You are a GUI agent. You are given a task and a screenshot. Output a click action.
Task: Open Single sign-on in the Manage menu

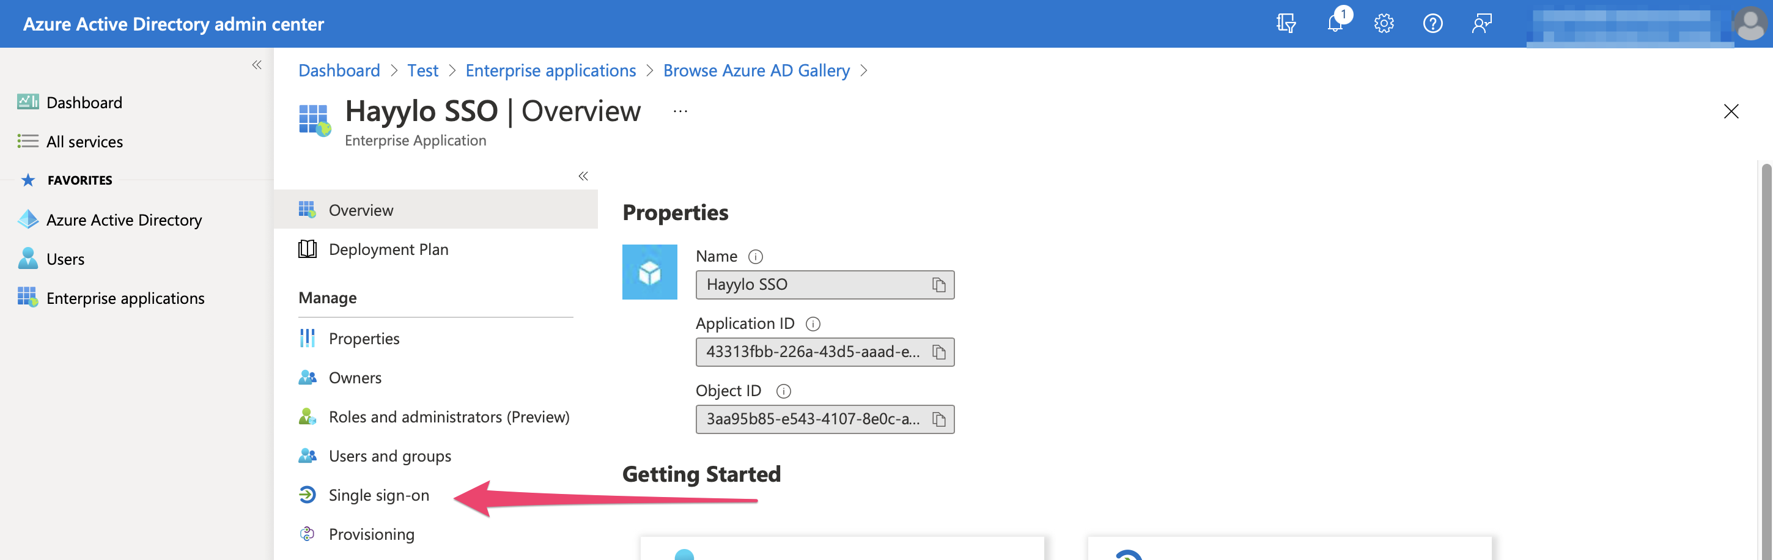coord(378,495)
